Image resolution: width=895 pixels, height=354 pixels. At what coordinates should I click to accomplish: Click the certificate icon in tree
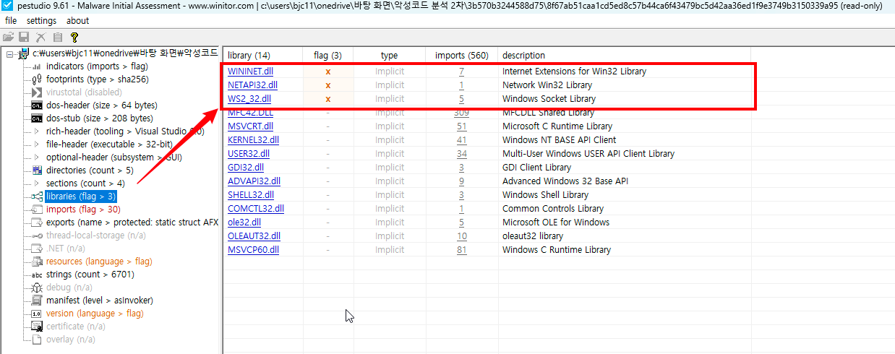(x=37, y=327)
